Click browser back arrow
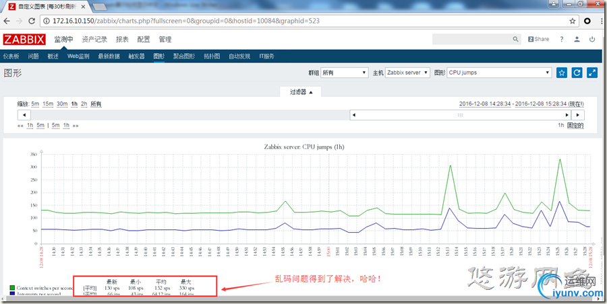Viewport: 607px width, 304px height. (x=7, y=21)
